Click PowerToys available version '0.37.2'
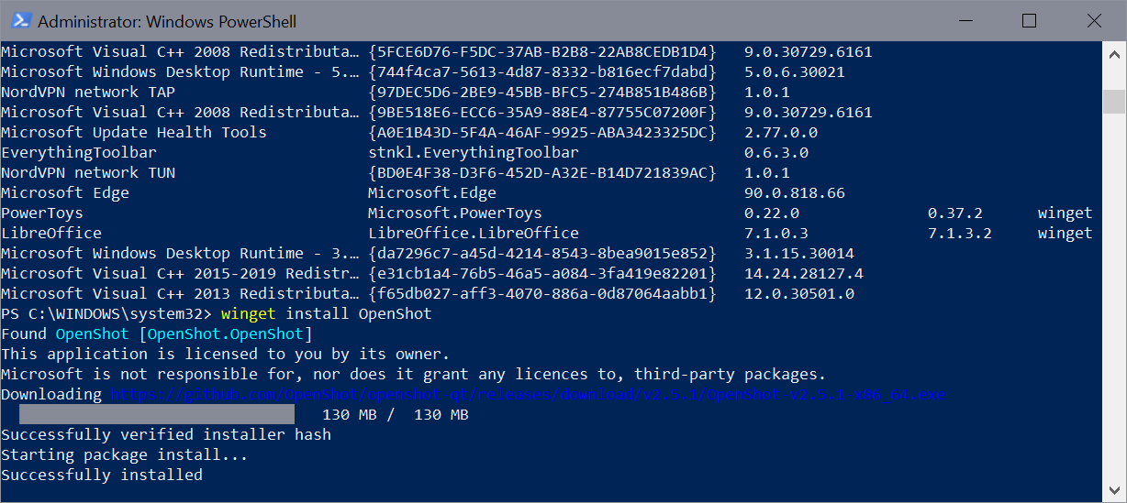 pos(955,213)
